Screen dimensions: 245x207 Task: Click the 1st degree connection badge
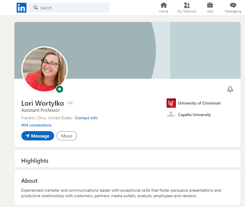(x=70, y=103)
